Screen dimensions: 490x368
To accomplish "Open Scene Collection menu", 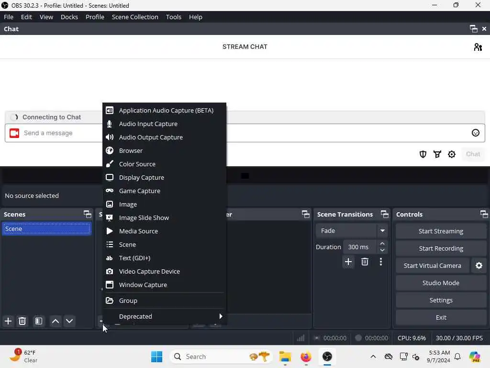I will tap(135, 17).
